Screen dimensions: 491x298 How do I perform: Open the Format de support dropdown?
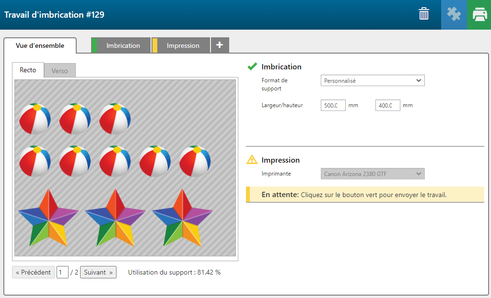[x=372, y=81]
